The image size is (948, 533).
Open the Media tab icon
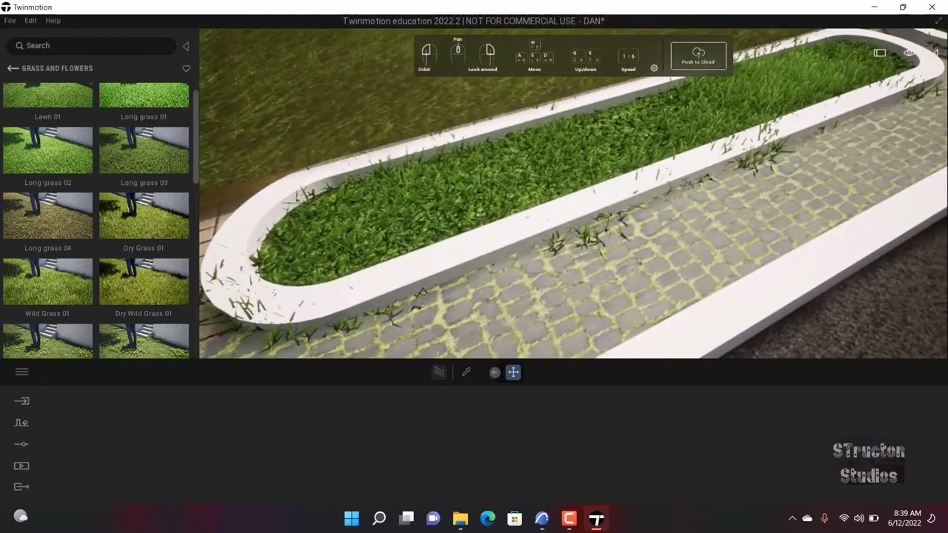(x=21, y=466)
